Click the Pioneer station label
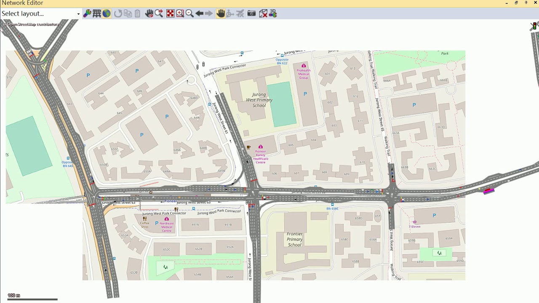This screenshot has height=303, width=539. [x=171, y=201]
